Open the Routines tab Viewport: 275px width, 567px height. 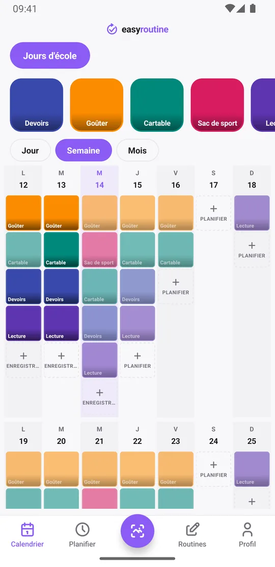pos(192,535)
